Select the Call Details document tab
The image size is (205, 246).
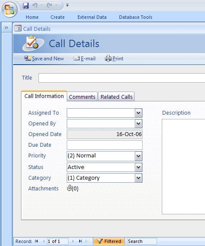[37, 29]
